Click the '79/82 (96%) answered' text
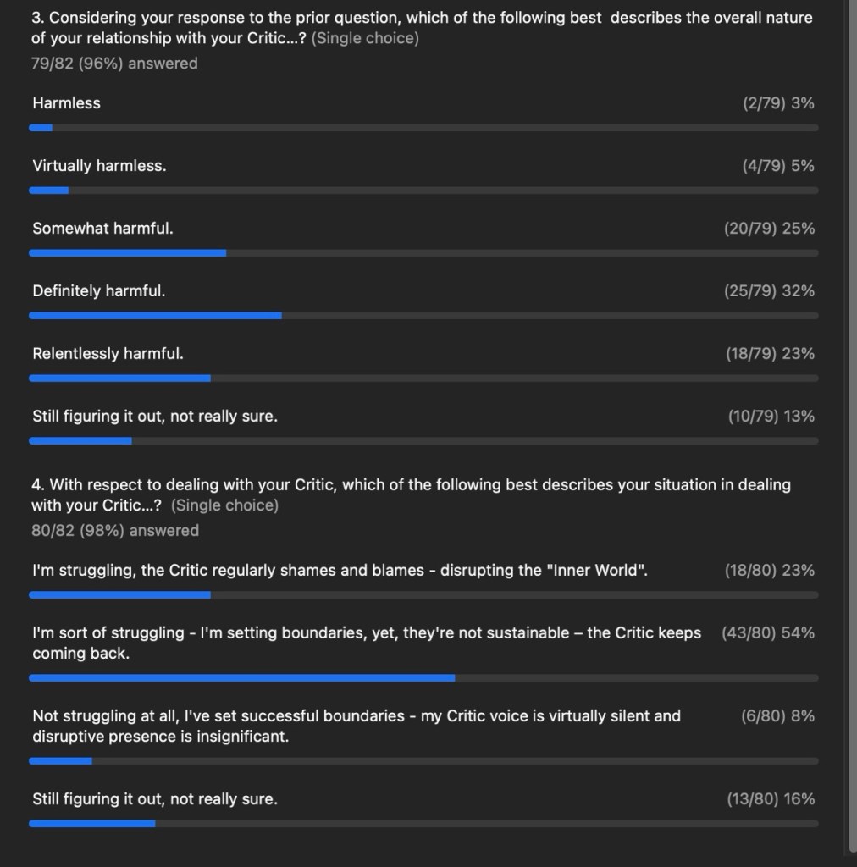The image size is (857, 867). pos(114,64)
